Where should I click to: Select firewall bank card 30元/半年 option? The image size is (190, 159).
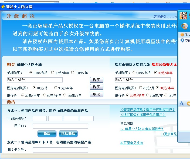(23, 95)
